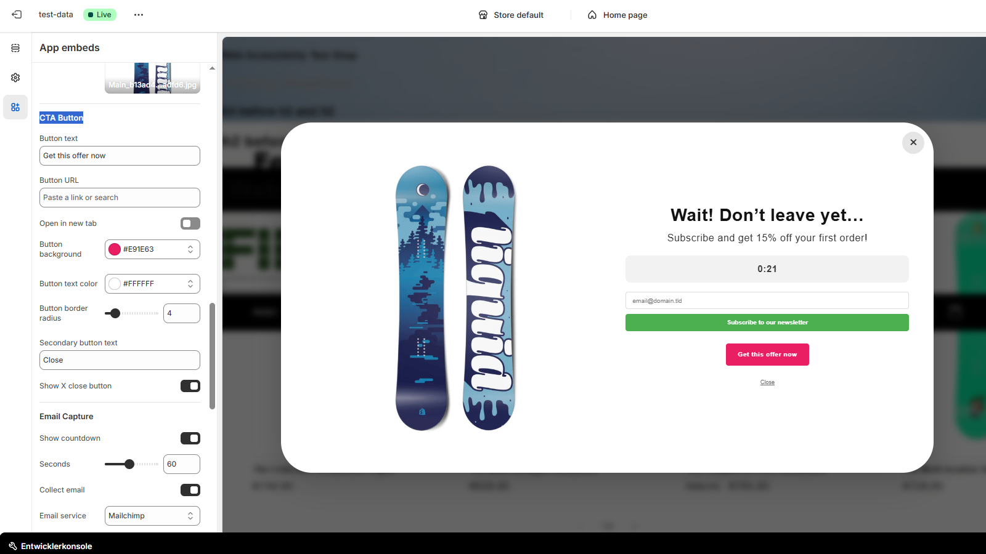986x554 pixels.
Task: Open the three-dot more actions menu
Action: (x=139, y=15)
